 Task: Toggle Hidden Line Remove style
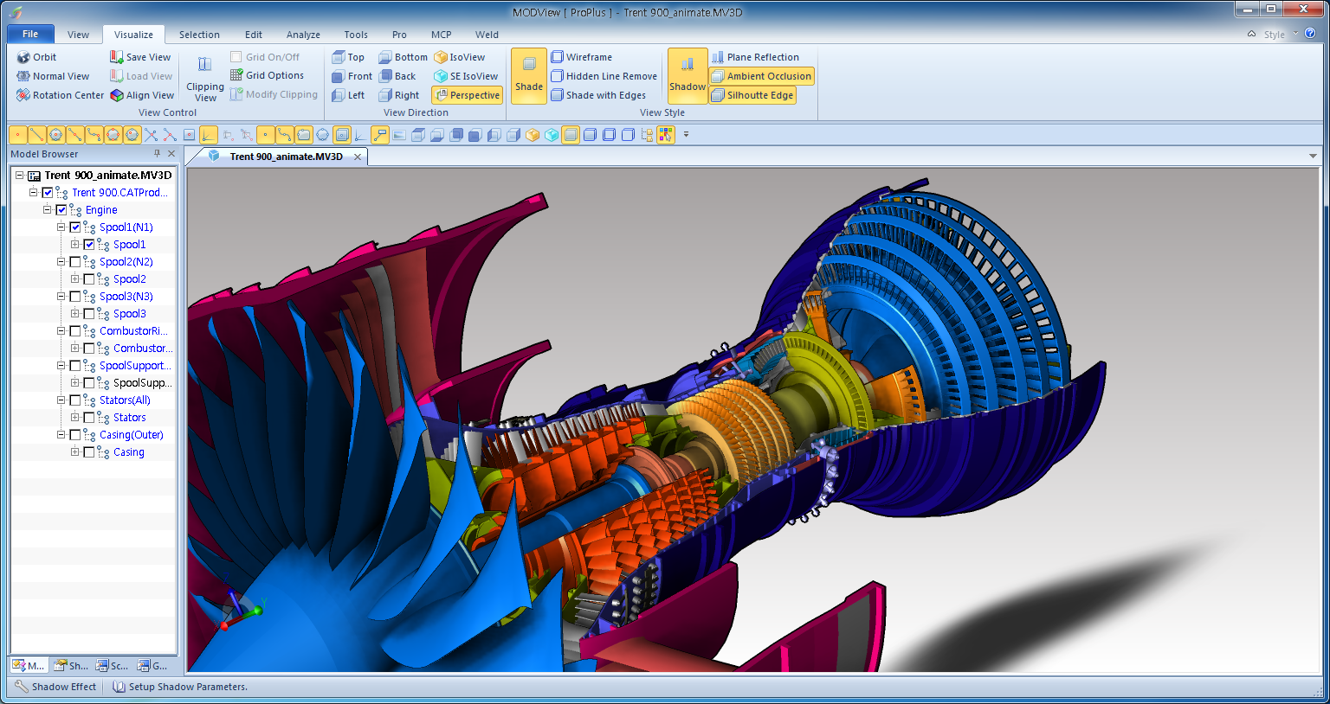[x=604, y=76]
